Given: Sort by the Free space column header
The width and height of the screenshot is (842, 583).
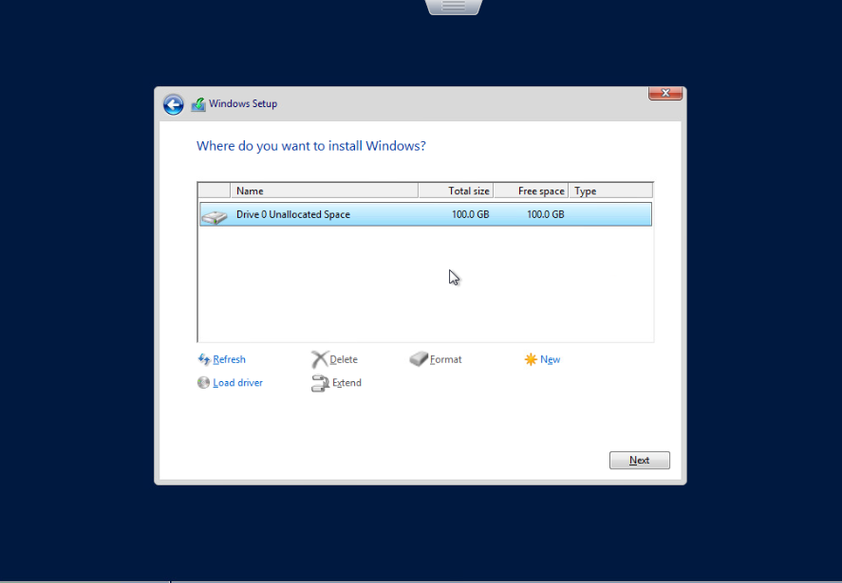Looking at the screenshot, I should coord(531,191).
